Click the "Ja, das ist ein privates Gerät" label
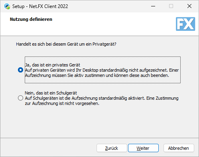 click(x=53, y=65)
